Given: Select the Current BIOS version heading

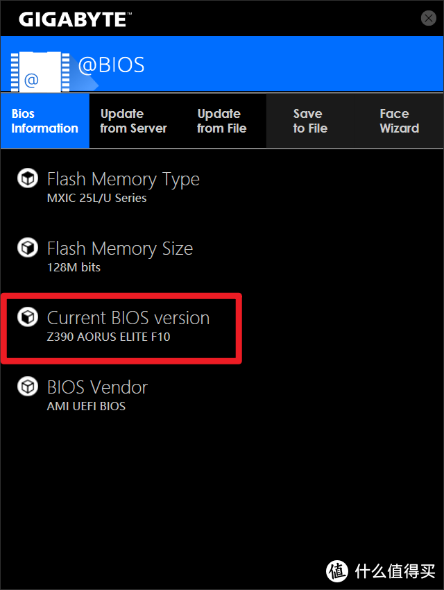Looking at the screenshot, I should click(128, 318).
